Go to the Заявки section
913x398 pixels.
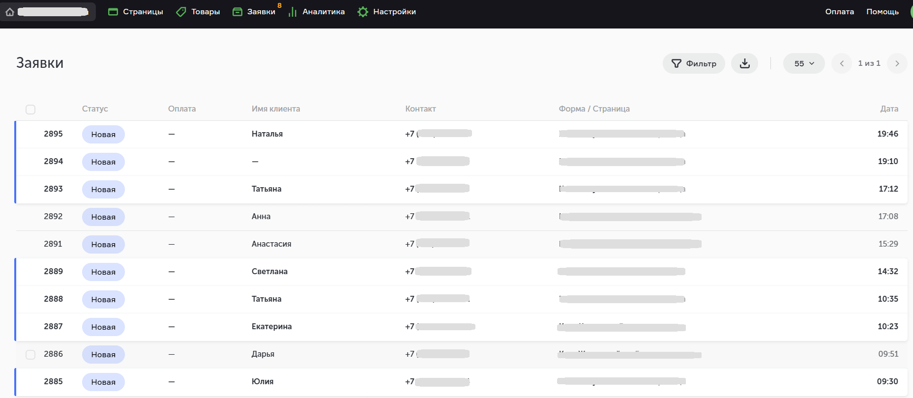[x=254, y=12]
